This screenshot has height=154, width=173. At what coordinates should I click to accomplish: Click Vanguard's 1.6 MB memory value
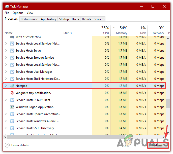click(123, 93)
